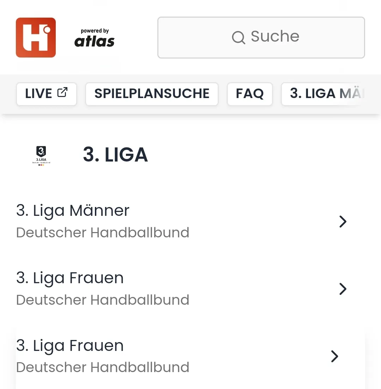Click chevron of last 3. Liga Frauen row
The width and height of the screenshot is (381, 389).
point(334,356)
